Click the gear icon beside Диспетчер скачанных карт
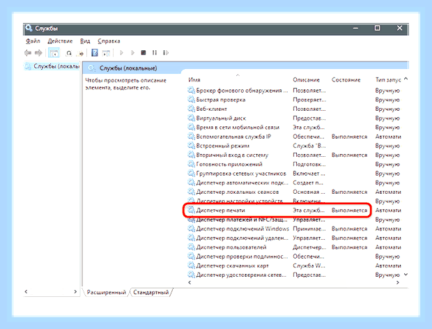This screenshot has height=329, width=432. pos(191,266)
